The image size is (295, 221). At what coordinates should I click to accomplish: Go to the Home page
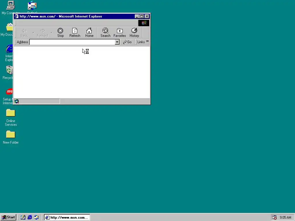point(89,33)
